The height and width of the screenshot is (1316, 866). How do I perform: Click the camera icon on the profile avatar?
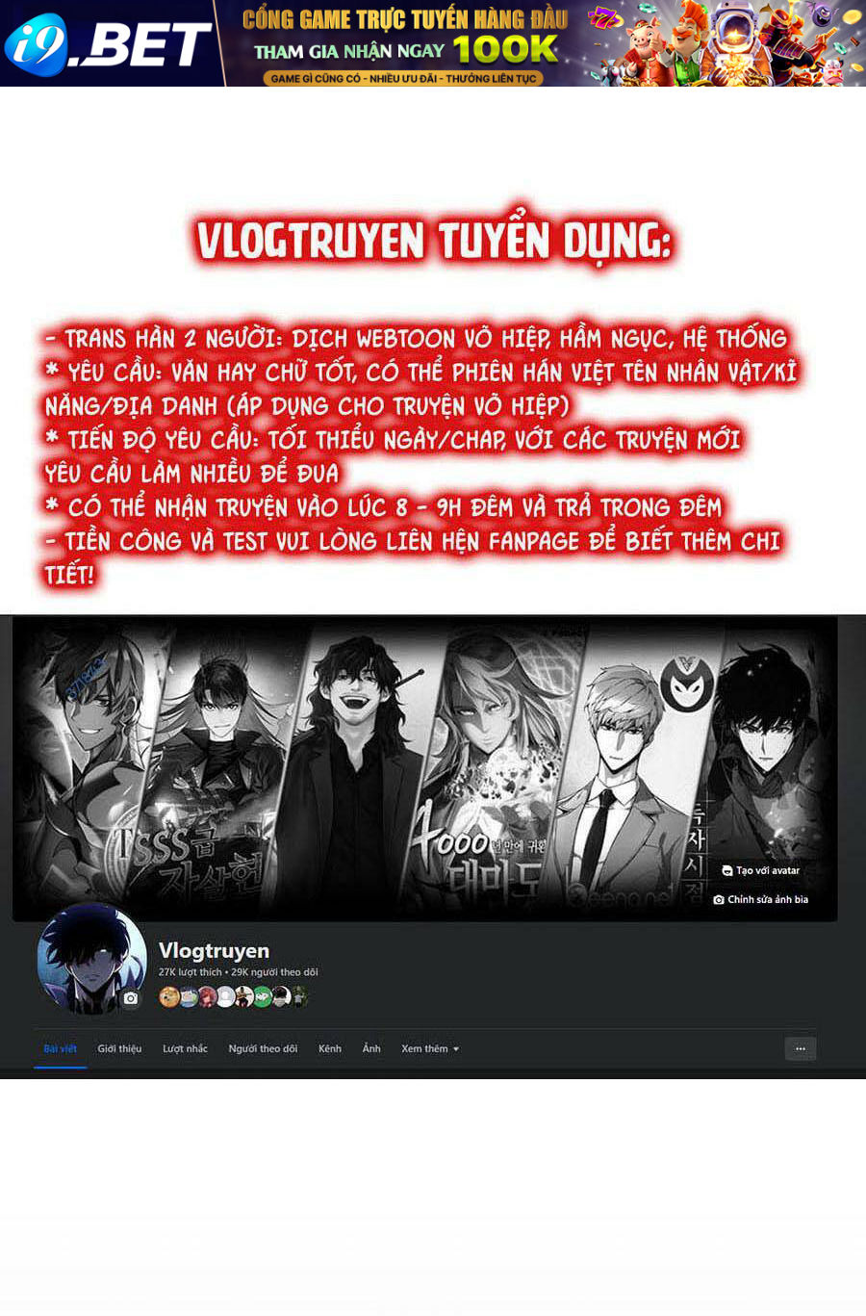pyautogui.click(x=131, y=998)
